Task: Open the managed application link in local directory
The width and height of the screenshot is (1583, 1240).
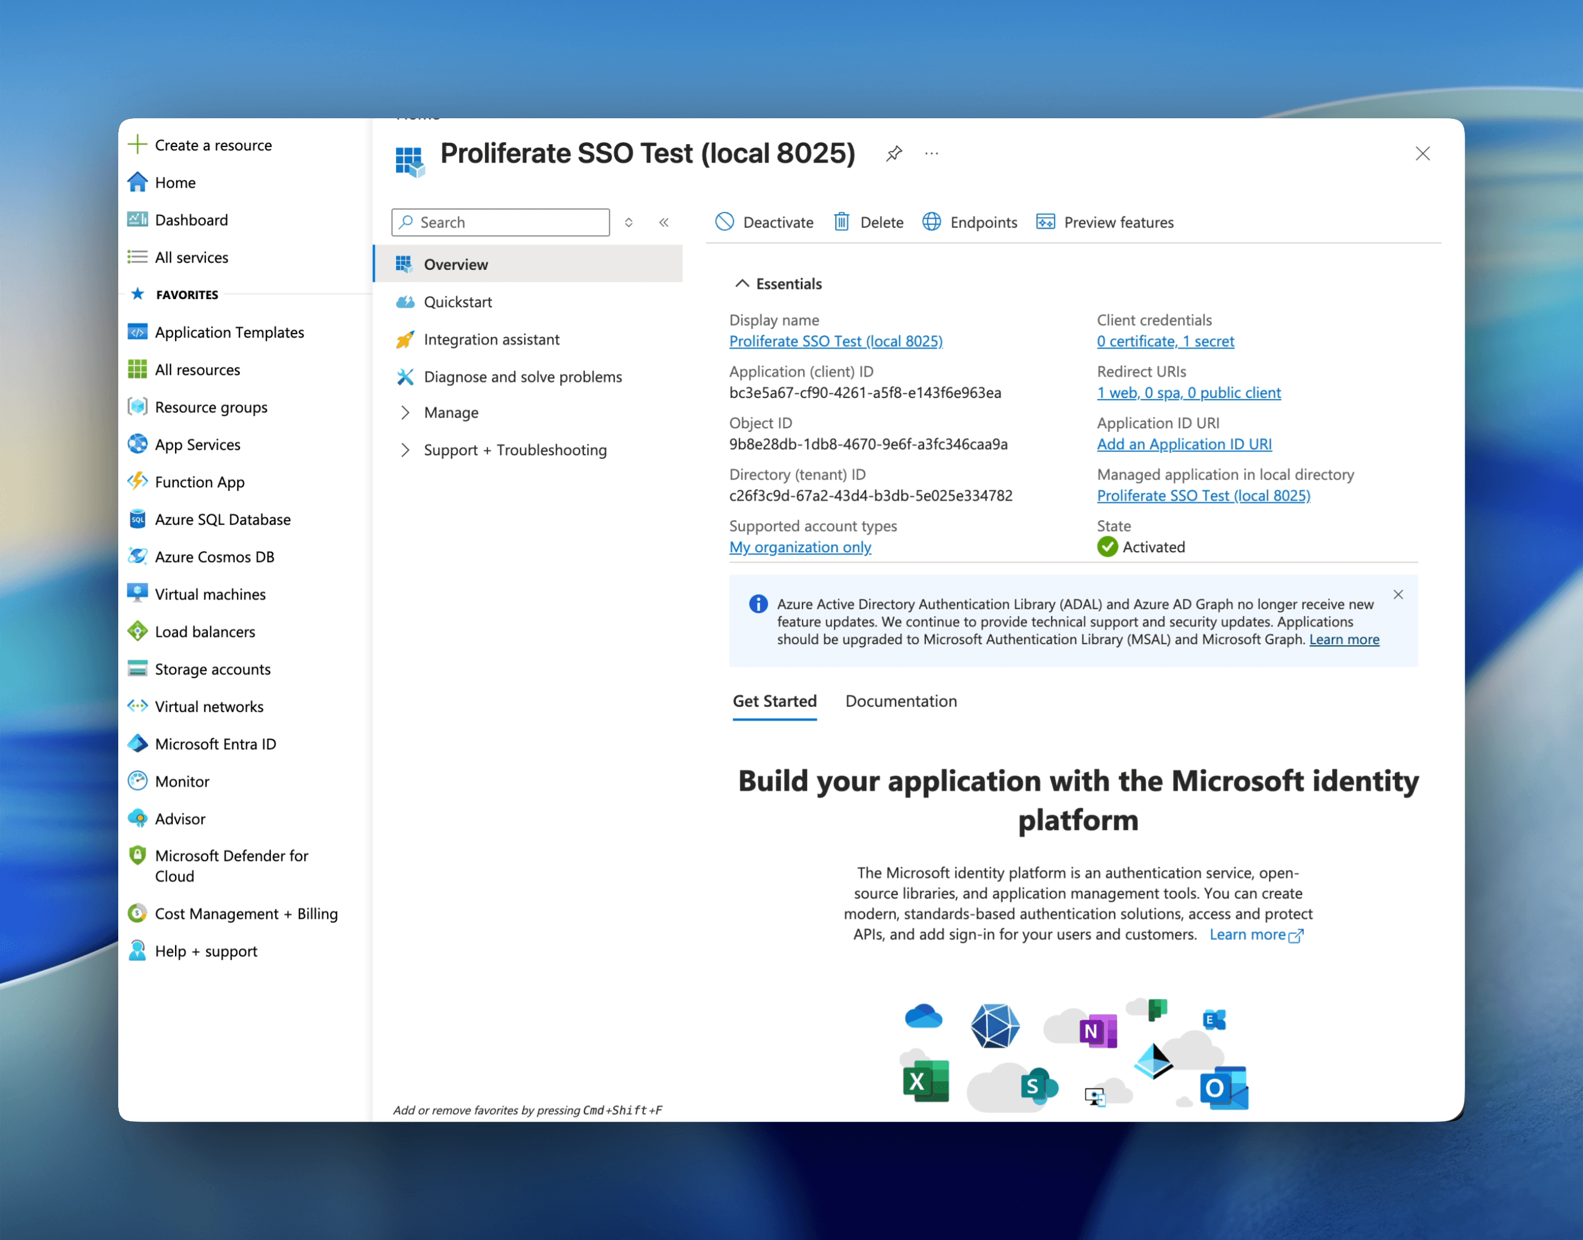Action: (1204, 495)
